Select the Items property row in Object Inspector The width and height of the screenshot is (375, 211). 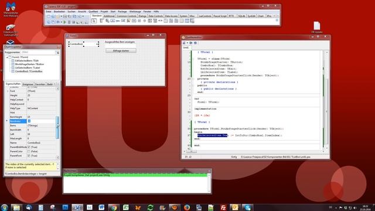click(32, 125)
